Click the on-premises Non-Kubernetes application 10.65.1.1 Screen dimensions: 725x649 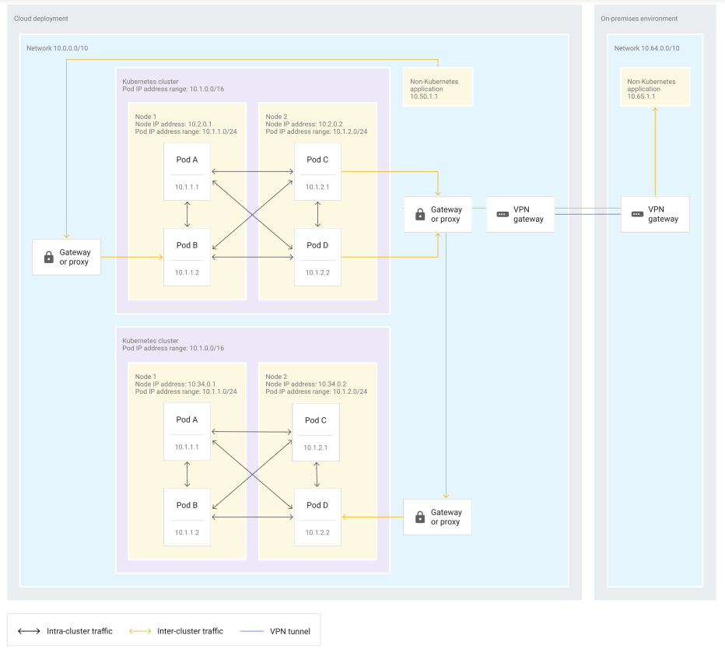pos(653,86)
